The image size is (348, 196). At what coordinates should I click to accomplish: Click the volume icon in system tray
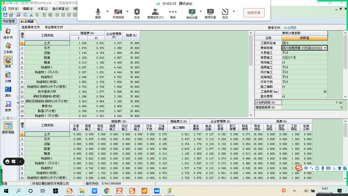tap(306, 191)
